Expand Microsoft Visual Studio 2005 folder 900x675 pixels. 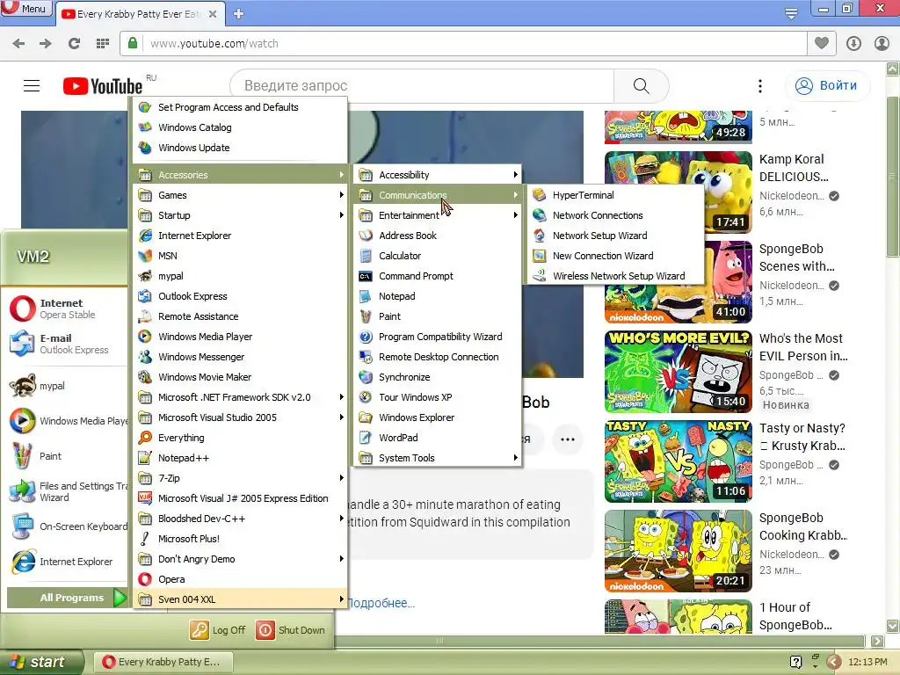[240, 417]
